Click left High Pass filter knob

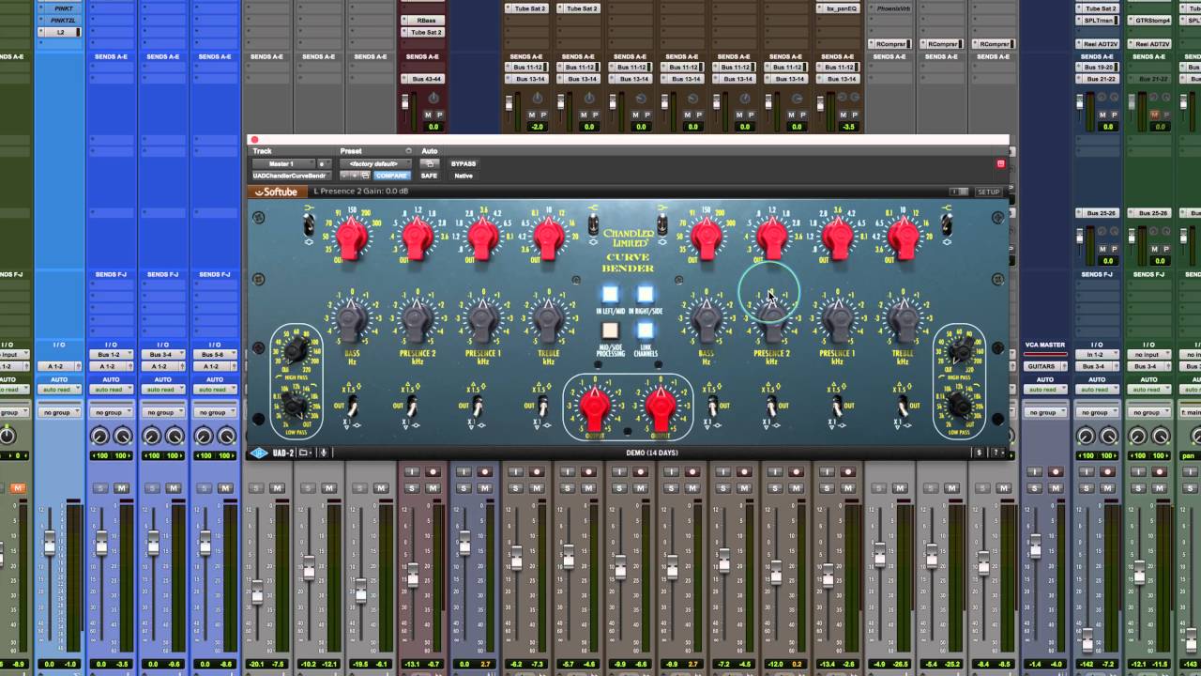[296, 351]
